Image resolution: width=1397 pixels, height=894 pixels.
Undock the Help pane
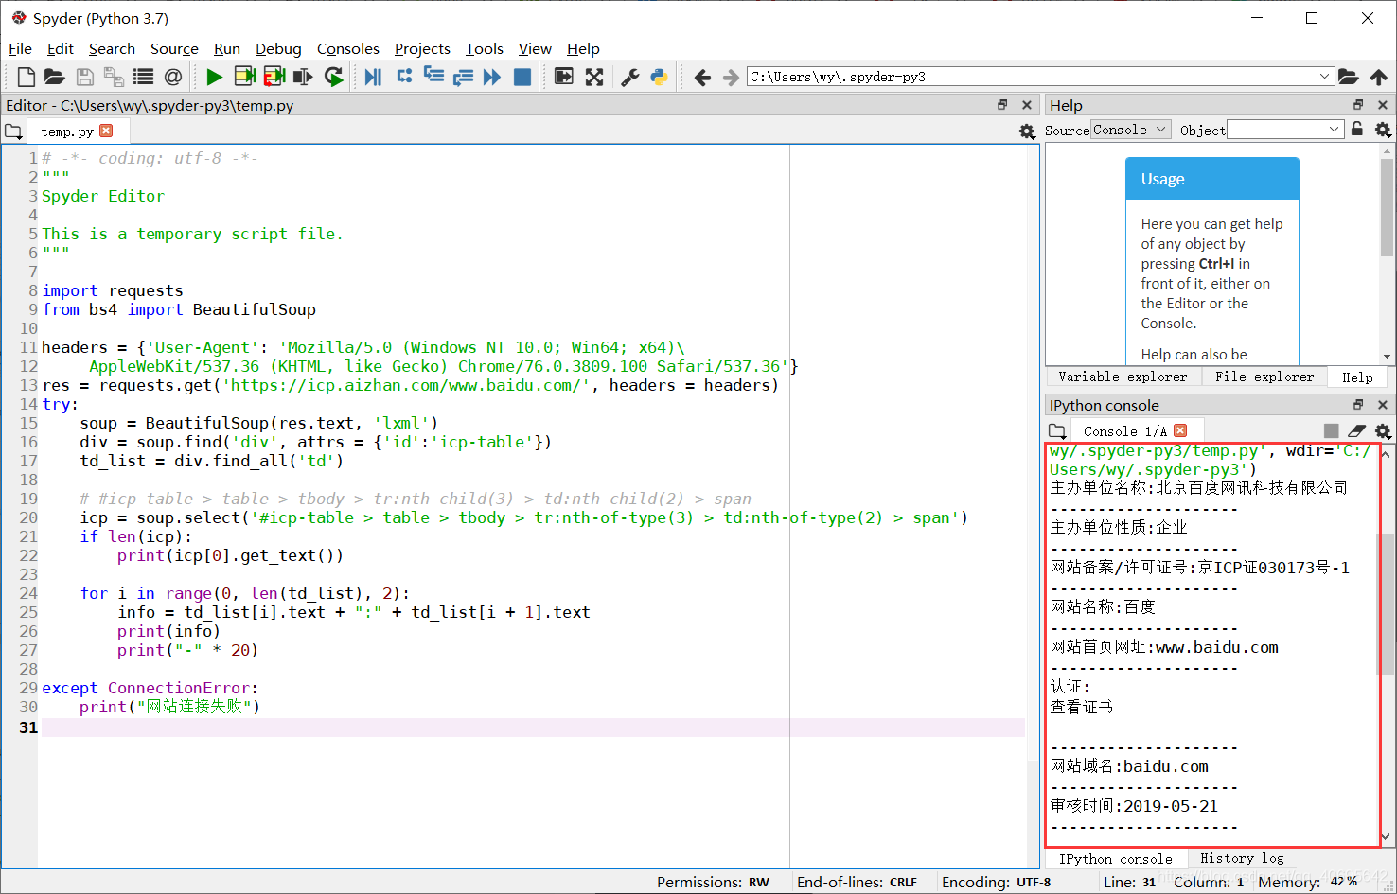point(1358,105)
